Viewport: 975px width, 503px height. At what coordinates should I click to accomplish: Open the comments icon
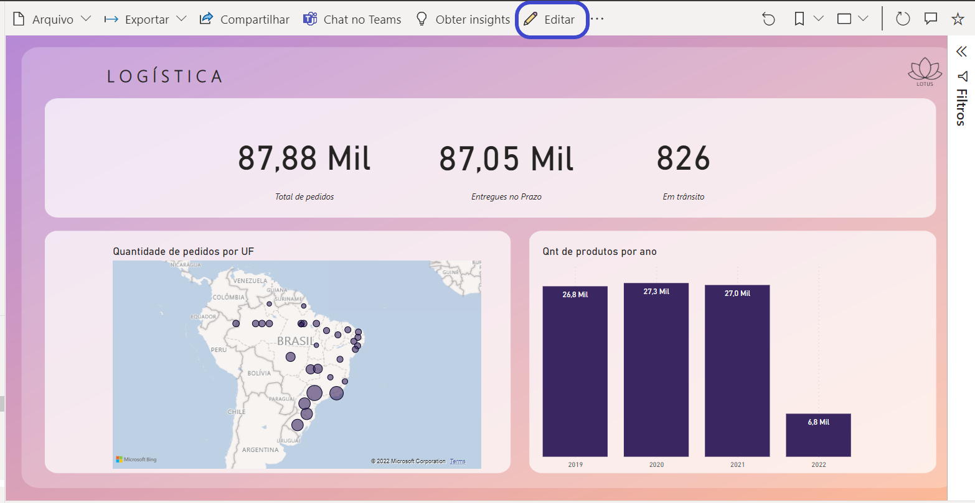coord(931,19)
